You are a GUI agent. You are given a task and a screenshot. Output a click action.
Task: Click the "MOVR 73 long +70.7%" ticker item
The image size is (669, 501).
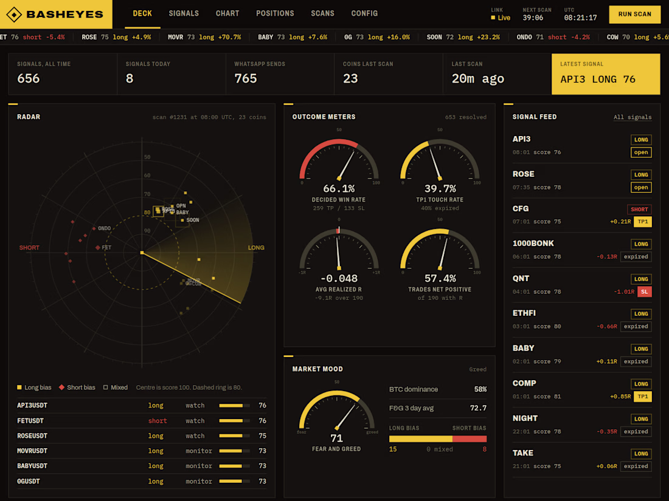tap(204, 37)
